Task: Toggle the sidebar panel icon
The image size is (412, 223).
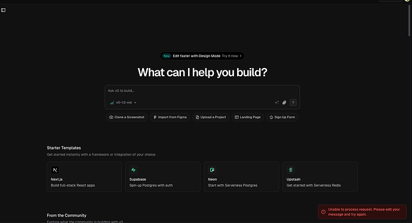Action: click(x=3, y=10)
